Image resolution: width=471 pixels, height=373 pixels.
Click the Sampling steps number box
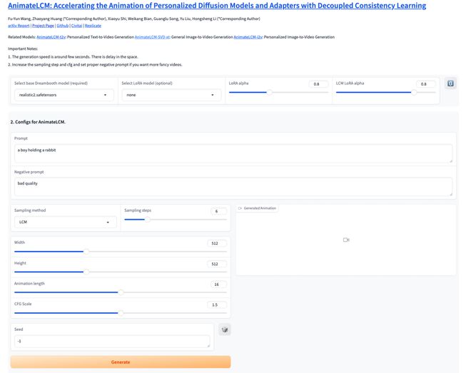click(218, 211)
